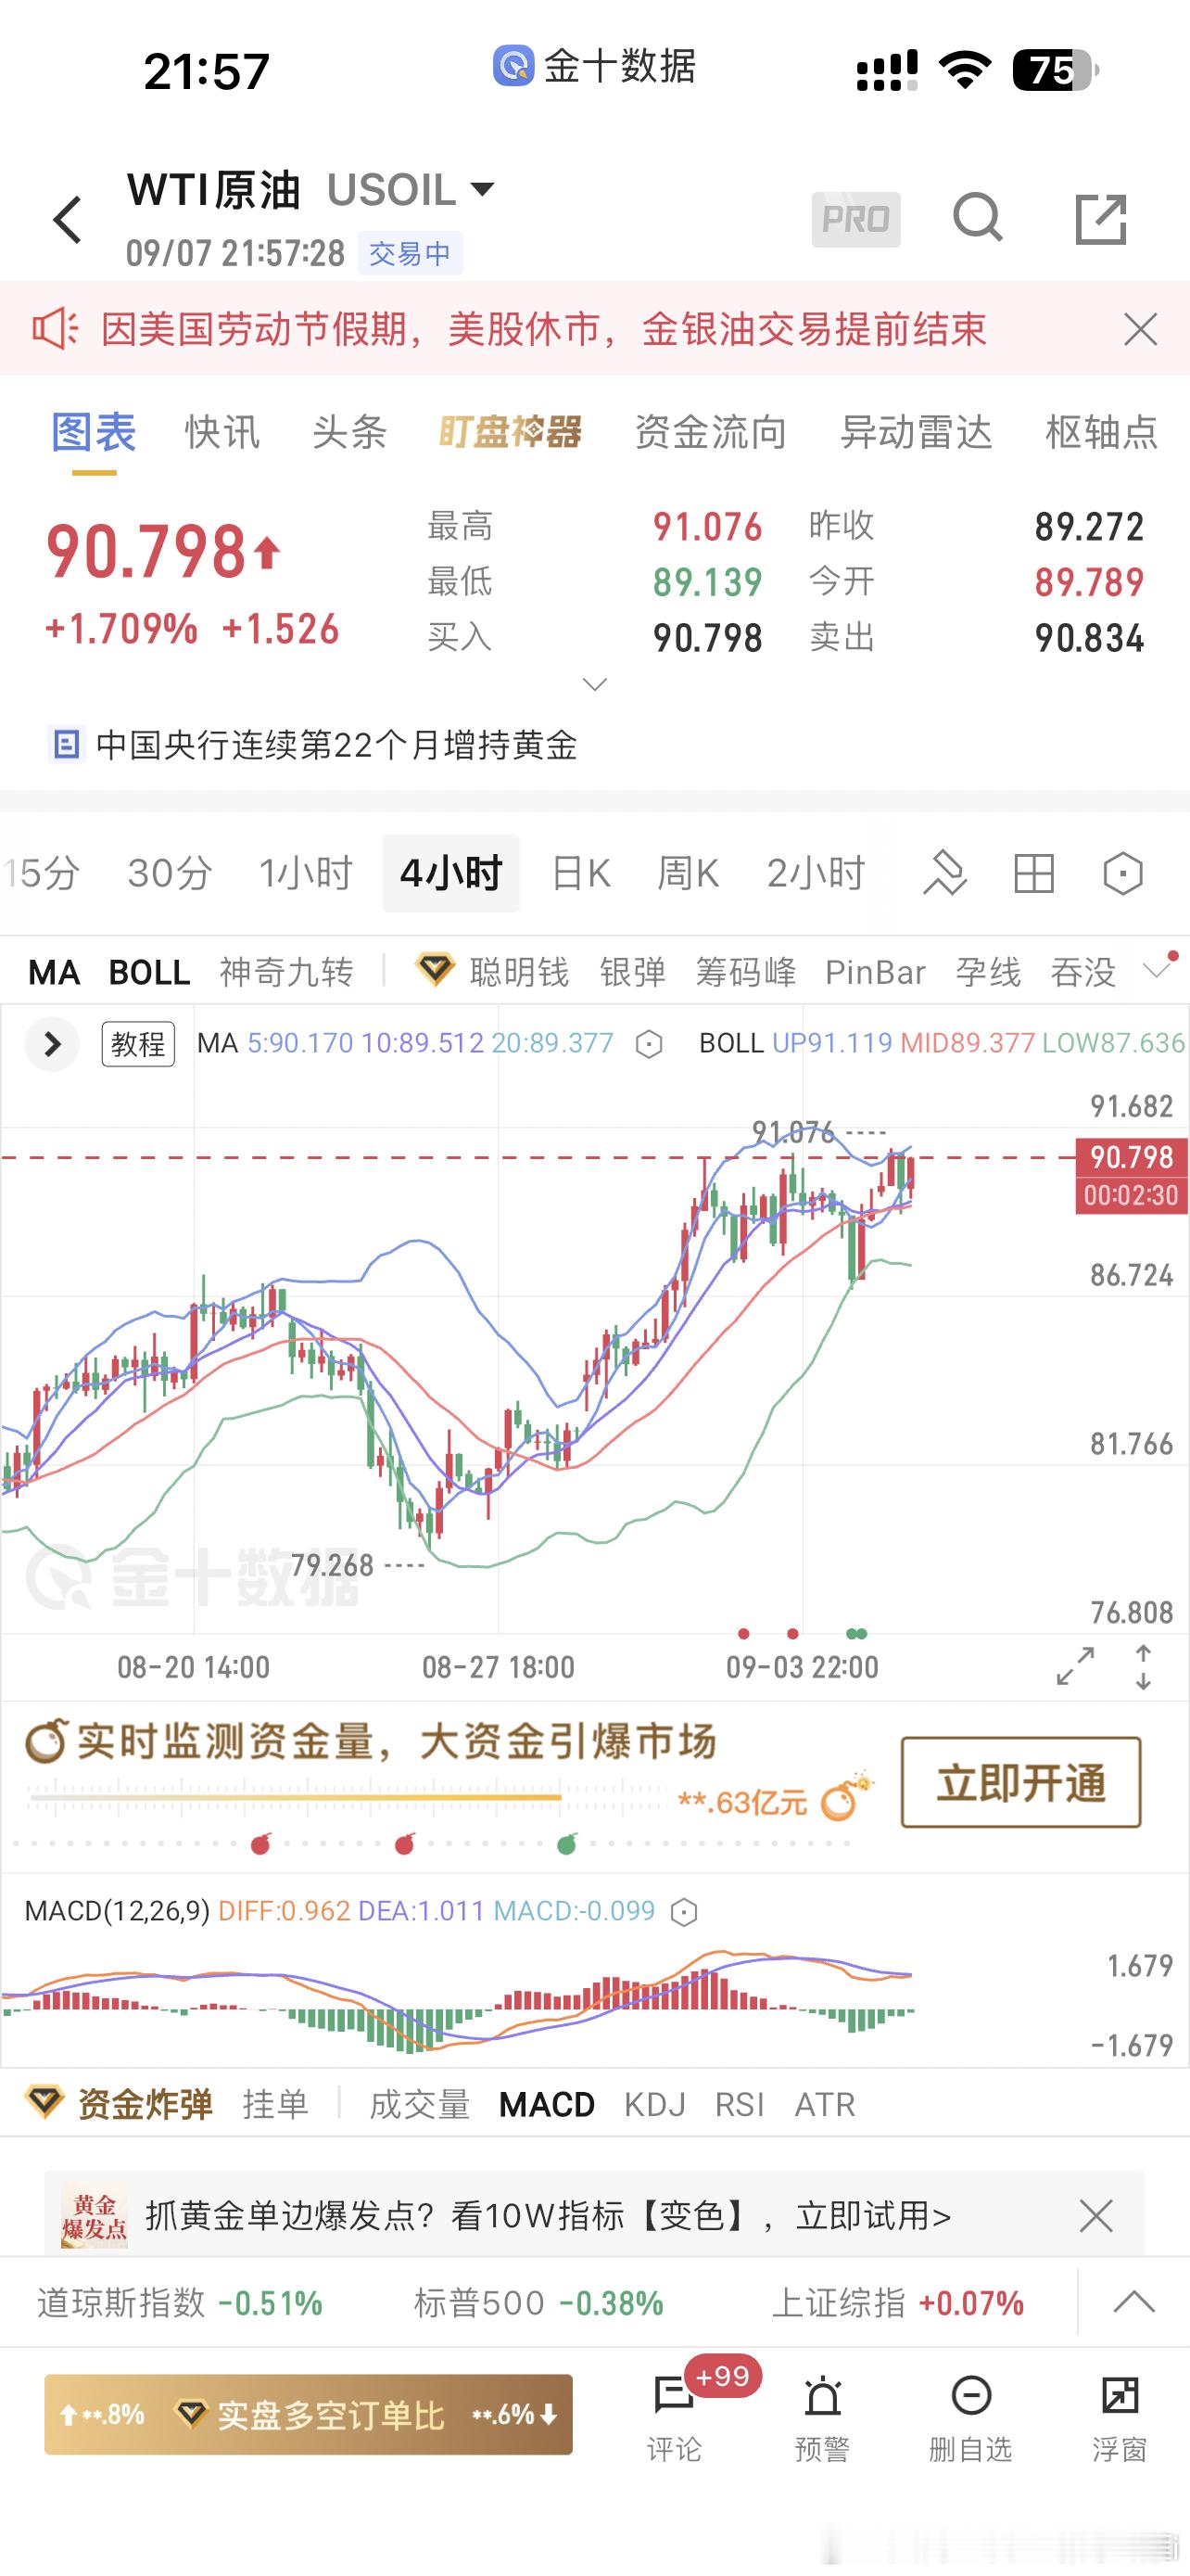Image resolution: width=1190 pixels, height=2576 pixels.
Task: Select the 周K timeframe
Action: click(x=688, y=873)
